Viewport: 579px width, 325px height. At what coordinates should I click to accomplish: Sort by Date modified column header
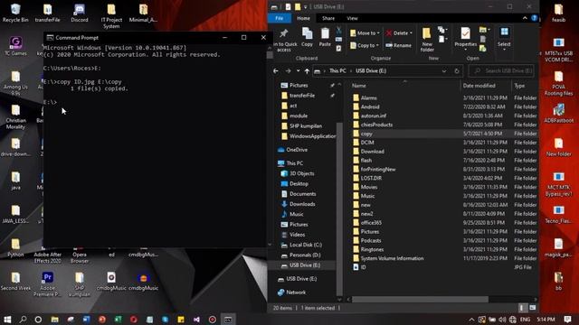click(485, 86)
